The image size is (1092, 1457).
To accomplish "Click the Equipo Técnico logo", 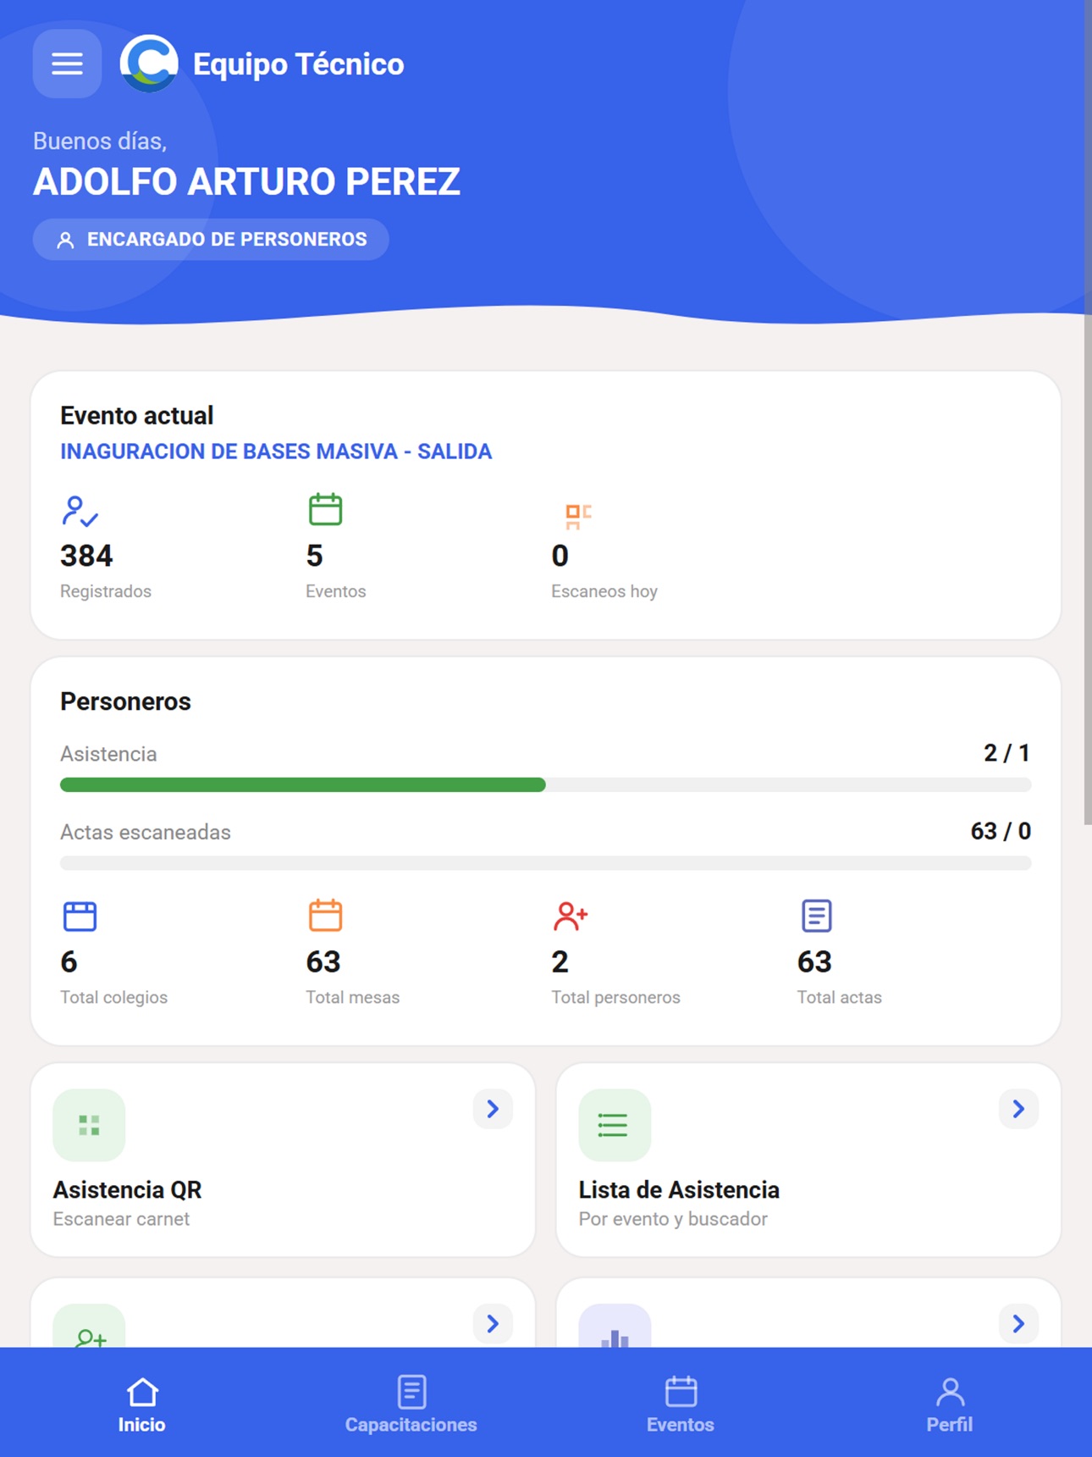I will point(149,64).
